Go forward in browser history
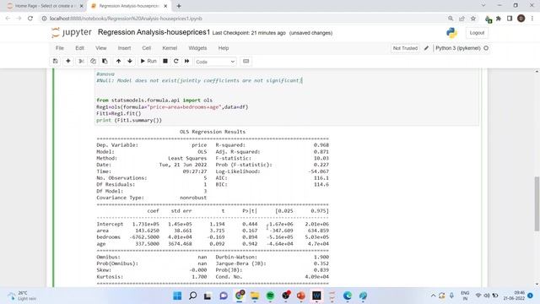 (19, 19)
